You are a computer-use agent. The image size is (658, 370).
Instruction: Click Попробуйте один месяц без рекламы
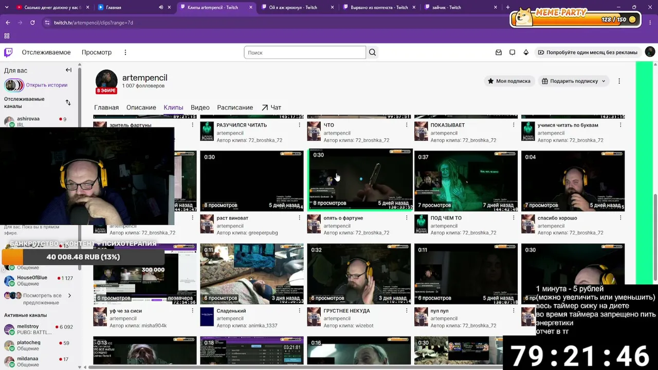588,52
